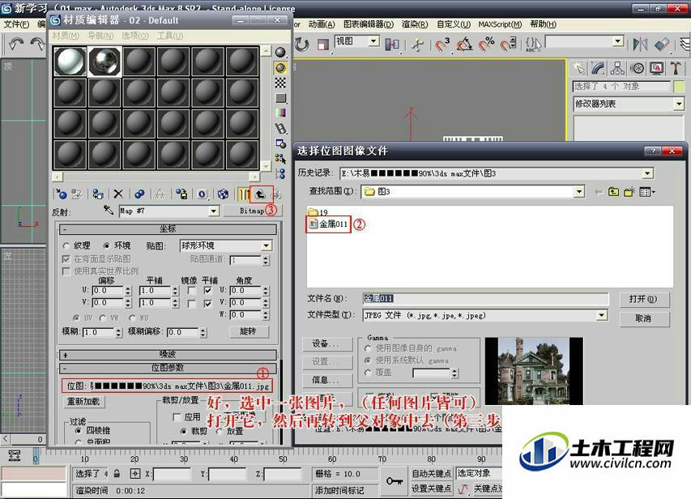This screenshot has height=499, width=691.
Task: Toggle Backlight icon in Material Editor
Action: (280, 67)
